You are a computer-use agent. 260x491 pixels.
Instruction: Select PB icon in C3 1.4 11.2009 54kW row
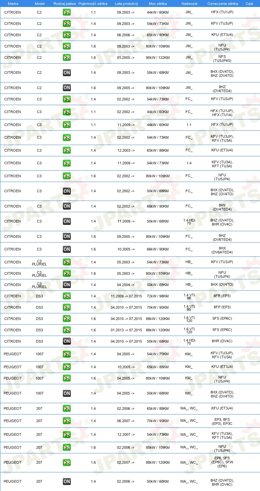(x=67, y=163)
